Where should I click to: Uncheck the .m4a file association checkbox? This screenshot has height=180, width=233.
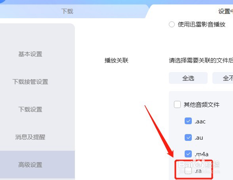(188, 154)
